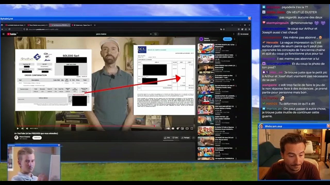Select the A+ YouTube active tab

(x=60, y=25)
